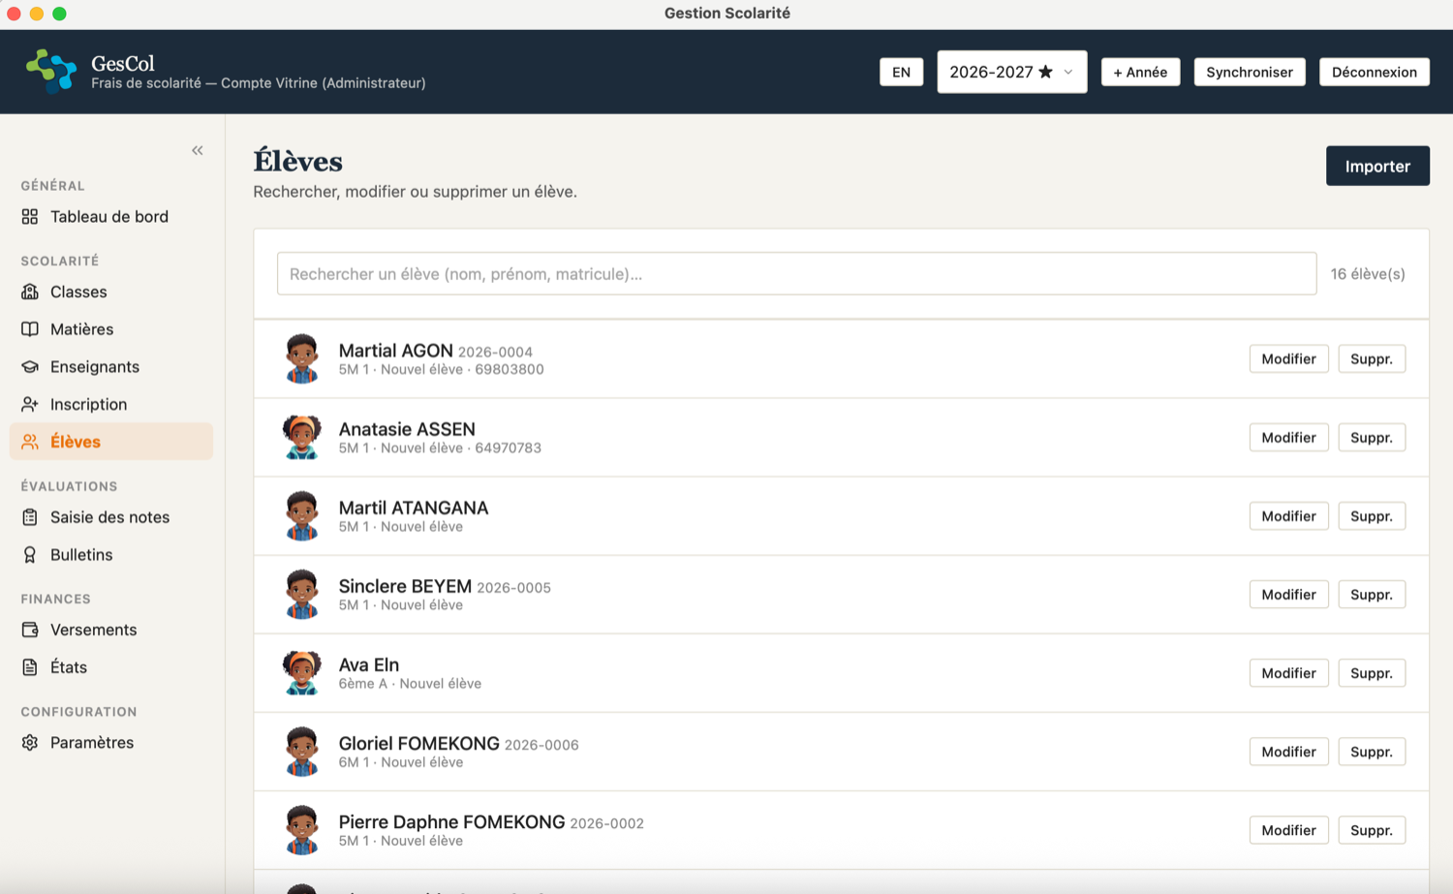Open Versements page
This screenshot has height=894, width=1453.
click(x=111, y=630)
